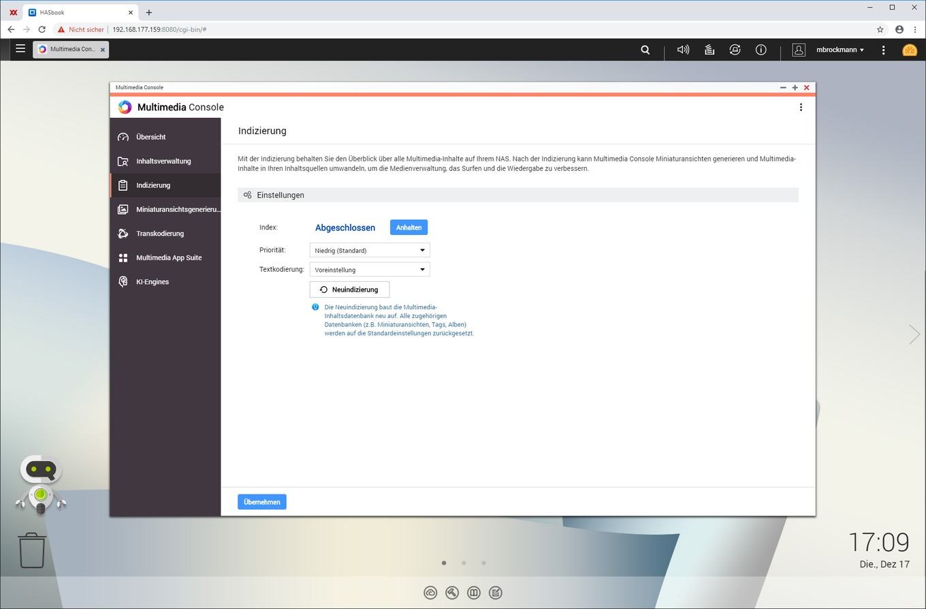This screenshot has height=609, width=926.
Task: Open the volume control speaker icon
Action: [x=683, y=50]
